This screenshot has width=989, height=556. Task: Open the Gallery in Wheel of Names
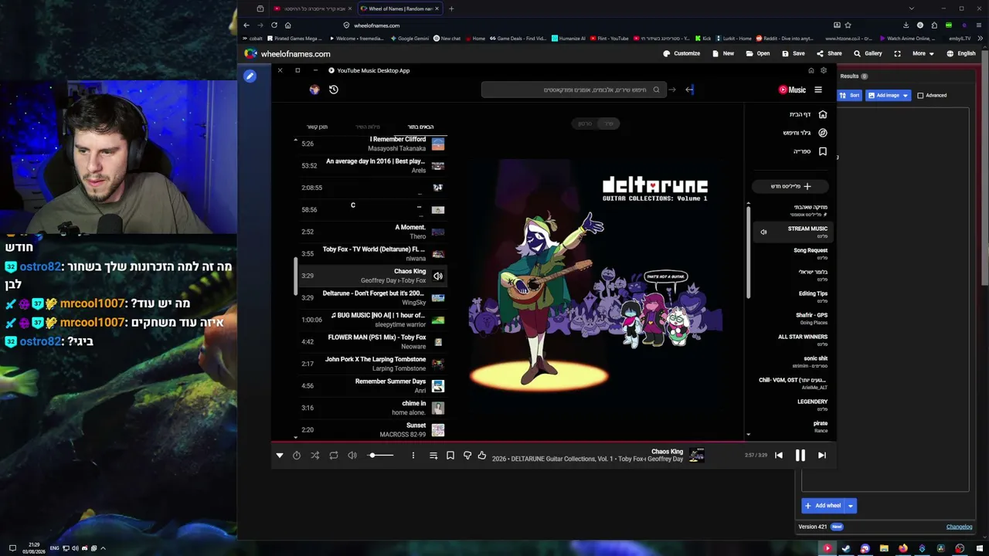pos(868,54)
